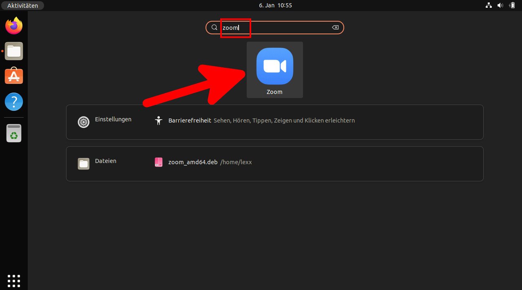Viewport: 522px width, 290px height.
Task: Click the accessibility person icon
Action: coord(159,120)
